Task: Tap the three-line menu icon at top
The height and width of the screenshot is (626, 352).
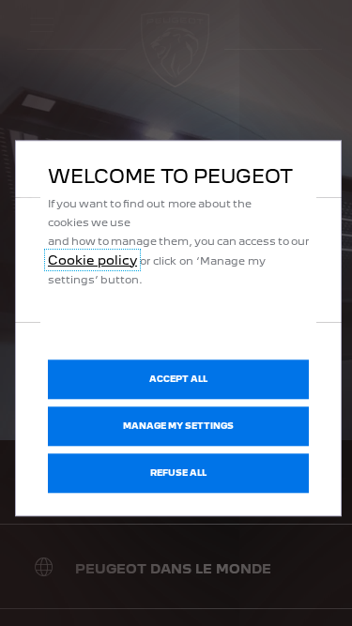Action: (41, 24)
